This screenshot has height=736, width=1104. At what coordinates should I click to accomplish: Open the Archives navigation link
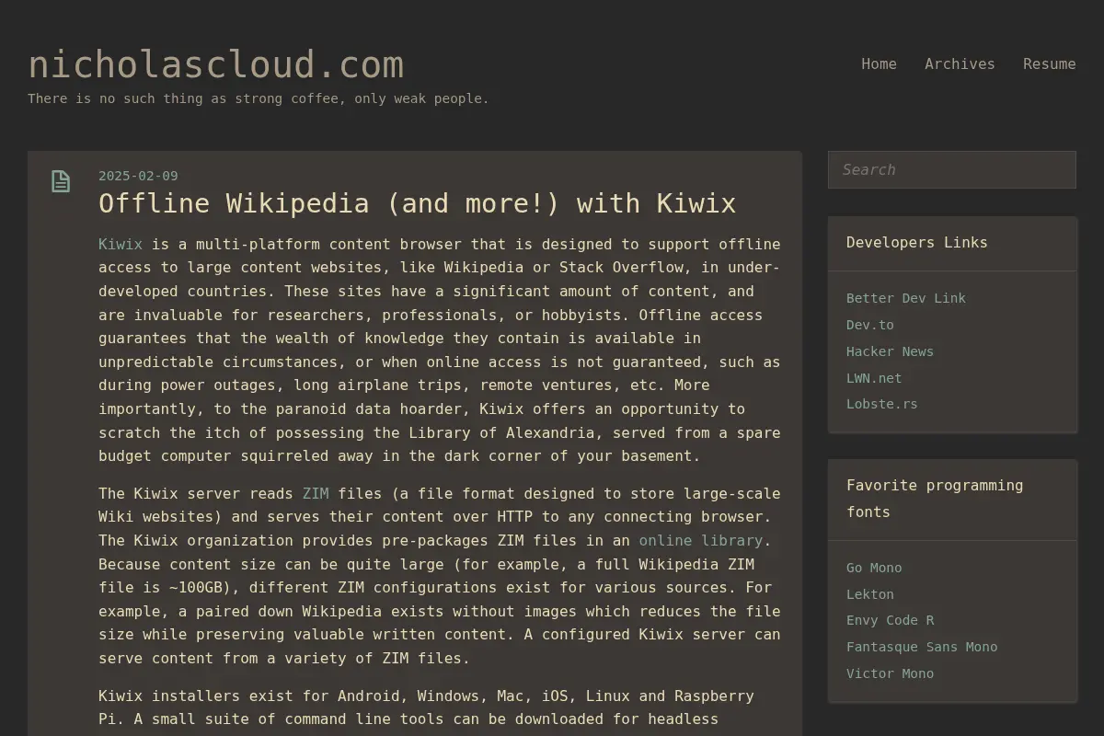coord(960,63)
